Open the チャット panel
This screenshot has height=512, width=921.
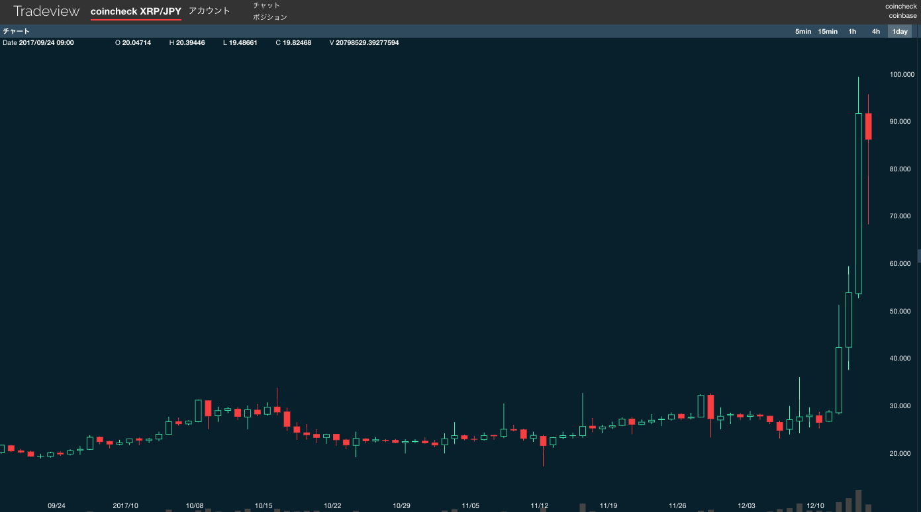266,5
